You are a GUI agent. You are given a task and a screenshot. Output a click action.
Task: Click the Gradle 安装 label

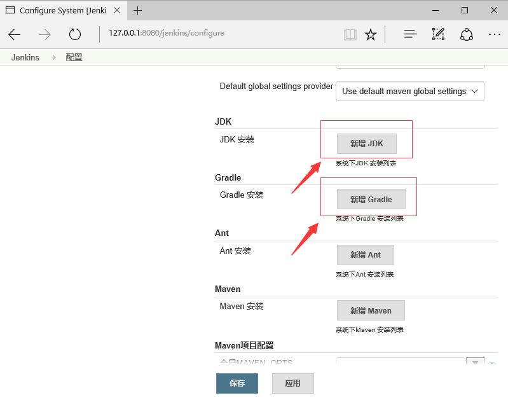[x=242, y=195]
